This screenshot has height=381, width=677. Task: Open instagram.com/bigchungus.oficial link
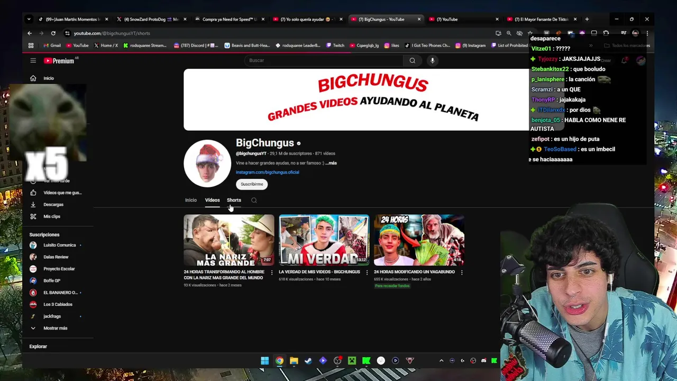(x=267, y=172)
